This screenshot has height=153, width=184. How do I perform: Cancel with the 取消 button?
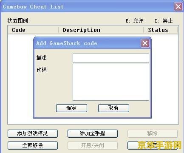coord(113,108)
